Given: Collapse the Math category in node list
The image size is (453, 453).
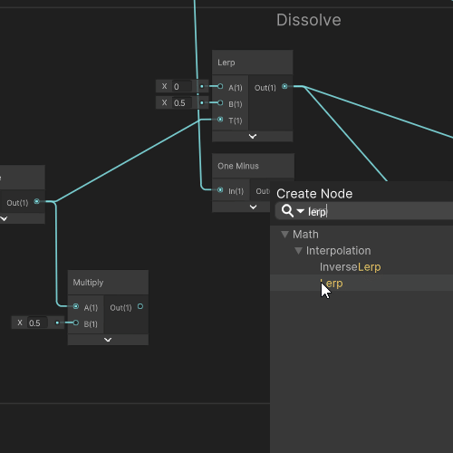Looking at the screenshot, I should pos(284,235).
